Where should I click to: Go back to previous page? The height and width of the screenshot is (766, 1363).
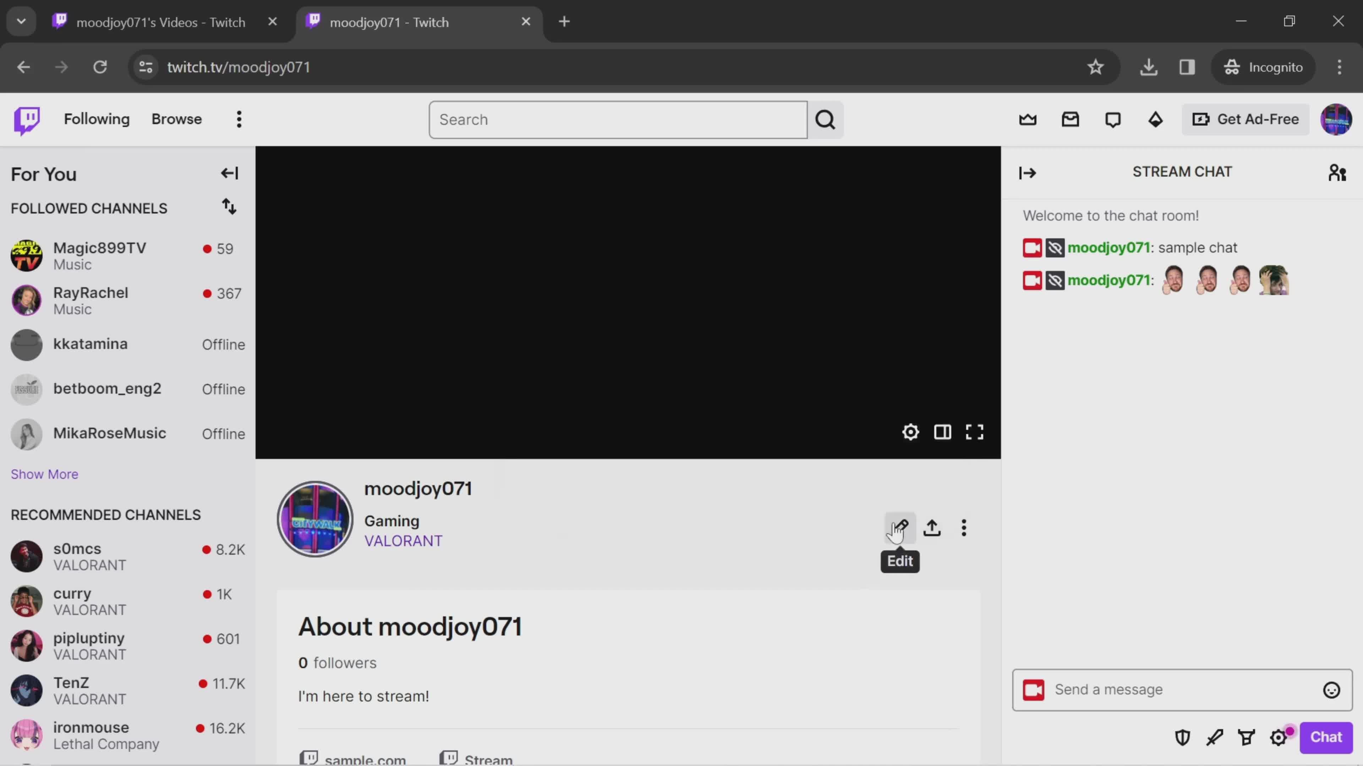point(23,67)
